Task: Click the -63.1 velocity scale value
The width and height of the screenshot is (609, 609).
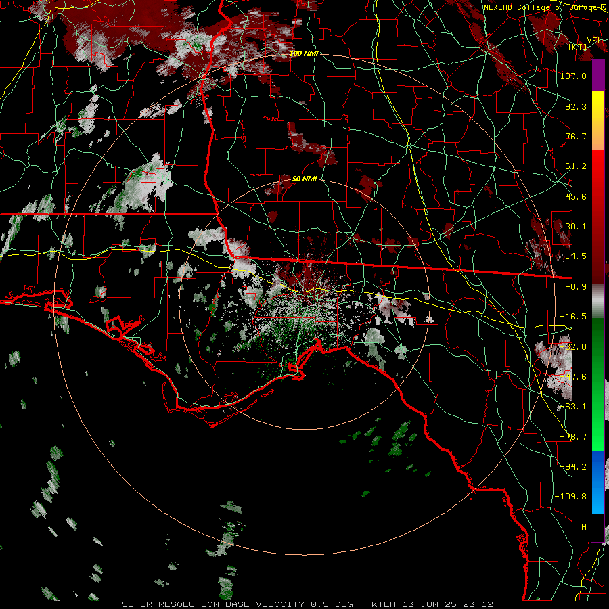Action: coord(573,407)
